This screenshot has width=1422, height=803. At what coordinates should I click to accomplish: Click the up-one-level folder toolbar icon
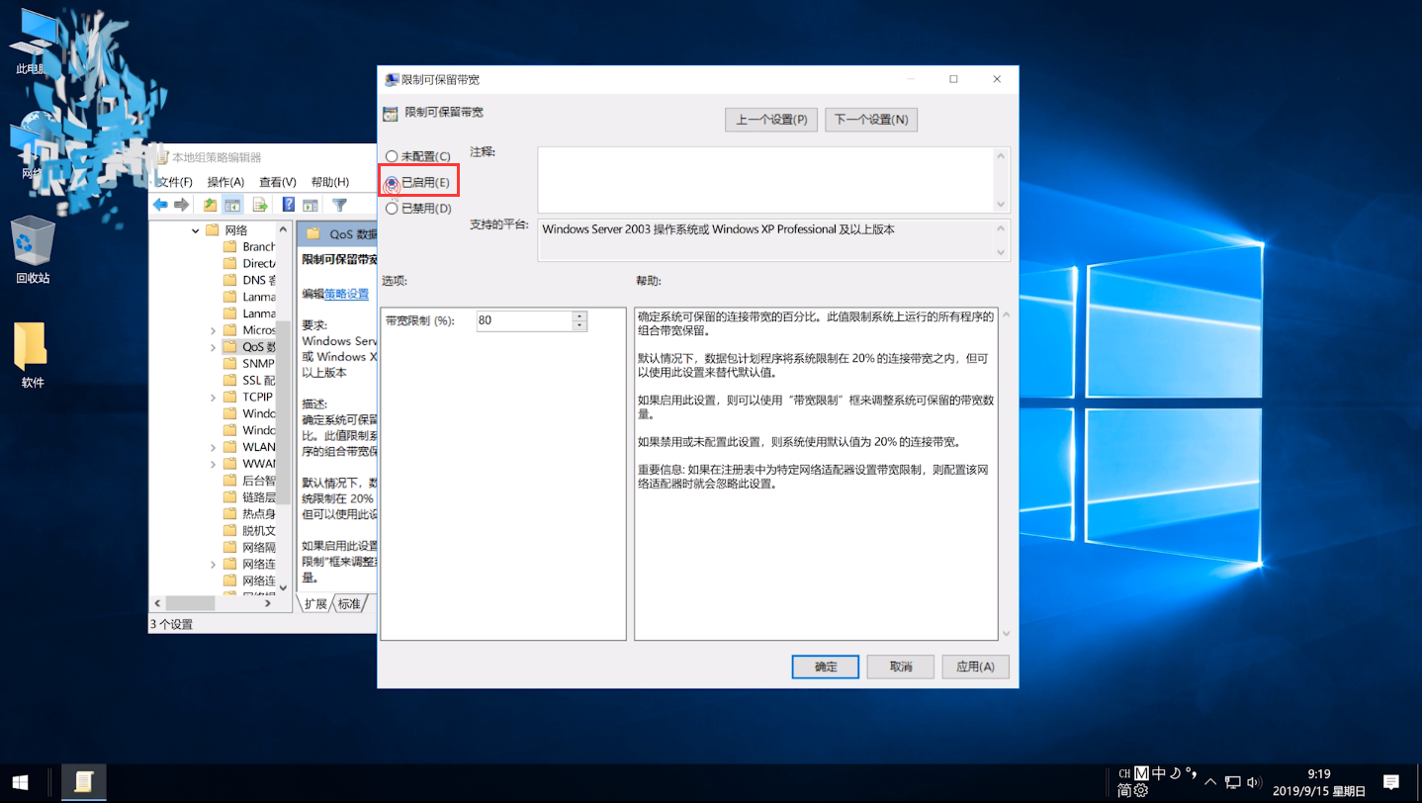point(210,205)
